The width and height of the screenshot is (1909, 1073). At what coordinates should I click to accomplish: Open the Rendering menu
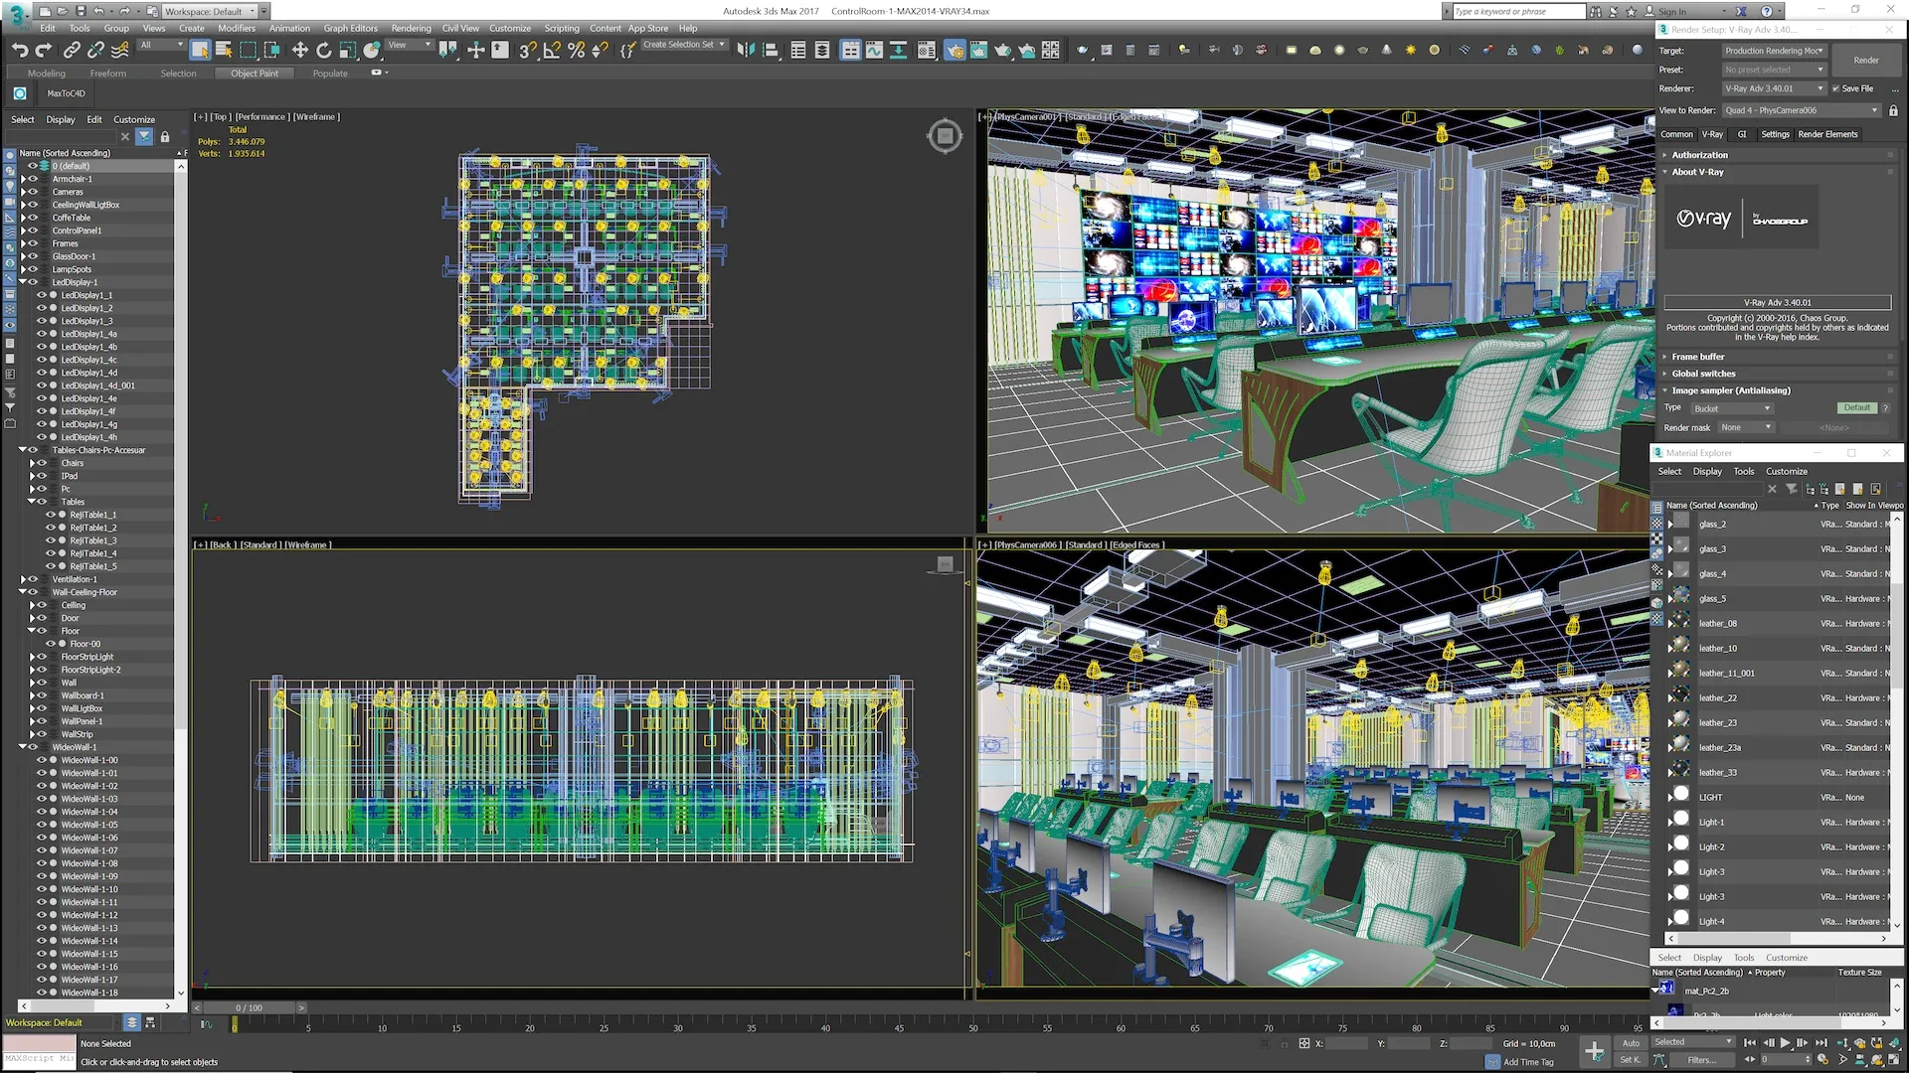point(411,28)
